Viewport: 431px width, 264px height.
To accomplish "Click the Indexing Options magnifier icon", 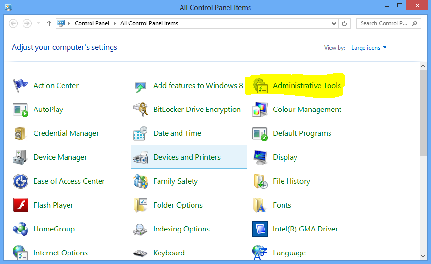I will click(x=140, y=230).
